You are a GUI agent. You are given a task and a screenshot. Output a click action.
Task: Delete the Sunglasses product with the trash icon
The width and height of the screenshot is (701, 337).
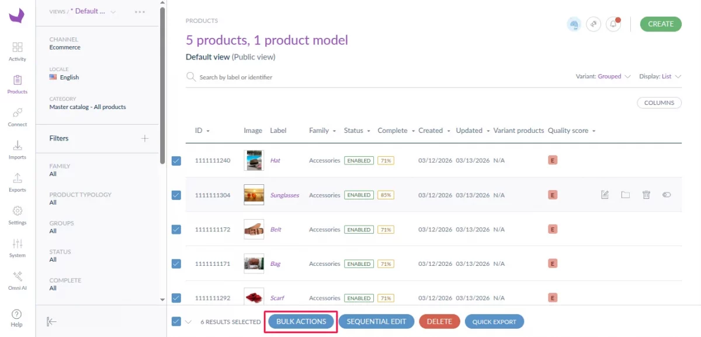646,195
